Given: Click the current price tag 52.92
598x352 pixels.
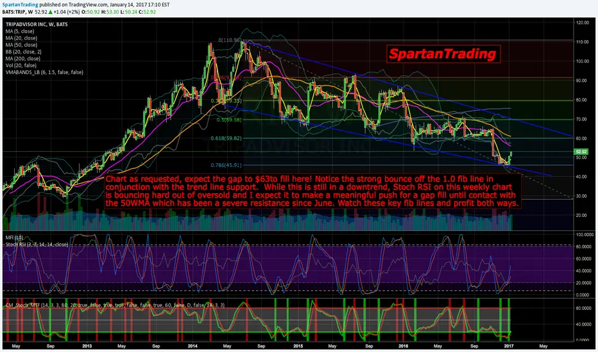Looking at the screenshot, I should point(581,152).
